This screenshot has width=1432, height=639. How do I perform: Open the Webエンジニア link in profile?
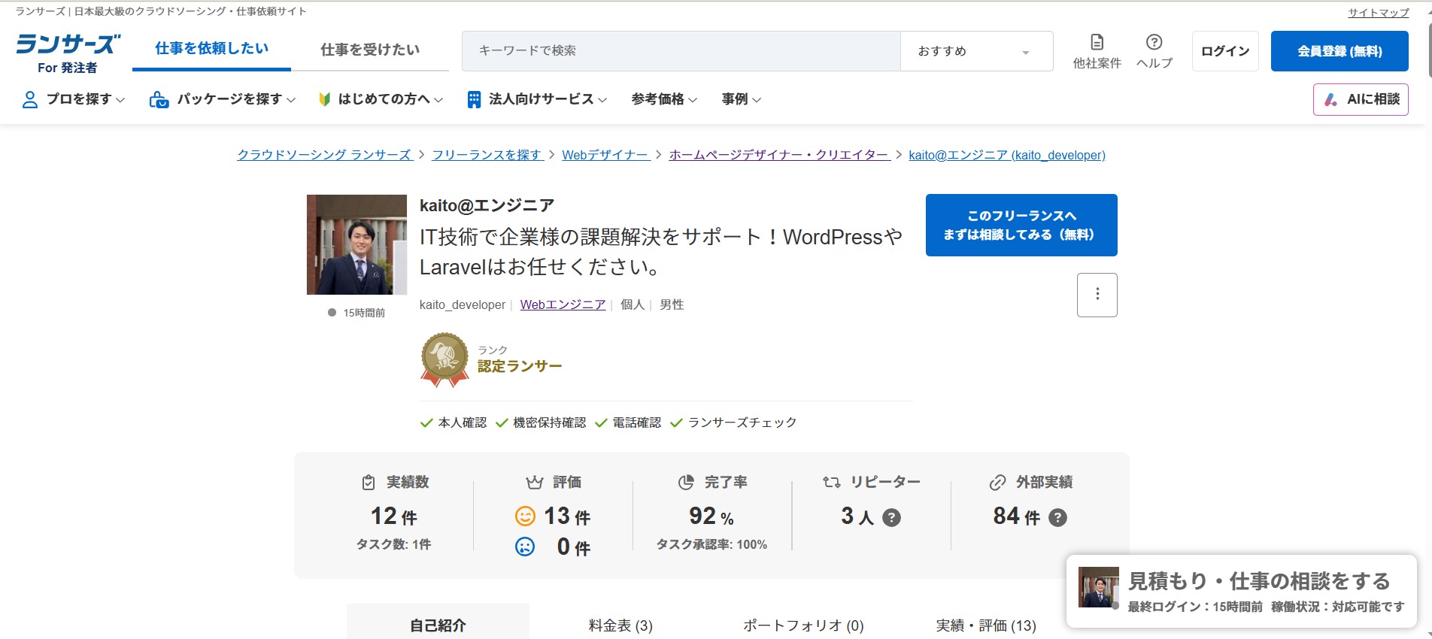point(563,304)
